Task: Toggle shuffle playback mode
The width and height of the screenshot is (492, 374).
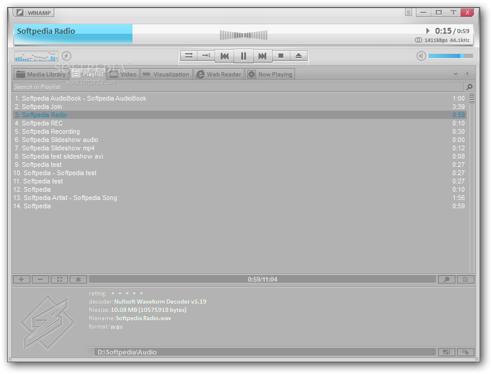Action: click(x=189, y=56)
